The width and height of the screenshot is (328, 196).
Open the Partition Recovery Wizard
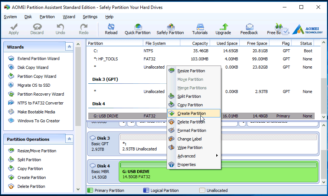[x=41, y=94]
